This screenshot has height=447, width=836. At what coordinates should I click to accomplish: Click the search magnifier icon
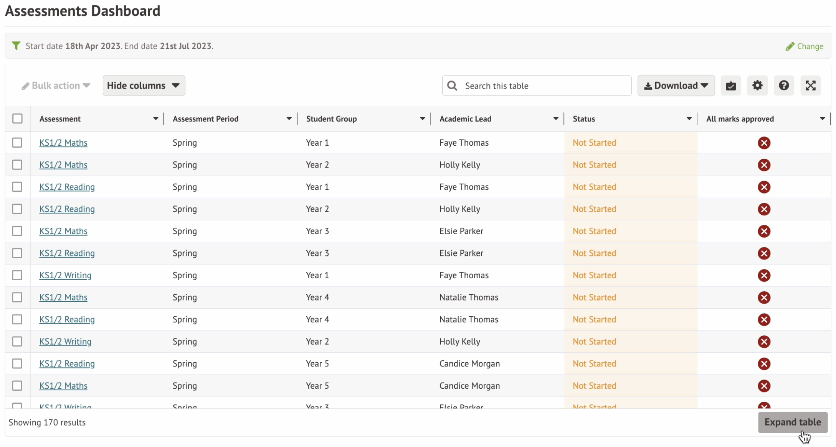(x=452, y=85)
